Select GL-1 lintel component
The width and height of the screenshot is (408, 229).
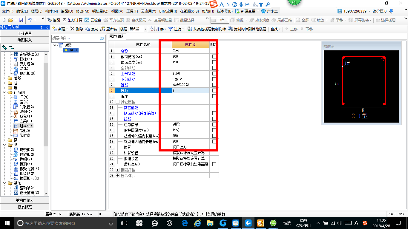tap(71, 50)
